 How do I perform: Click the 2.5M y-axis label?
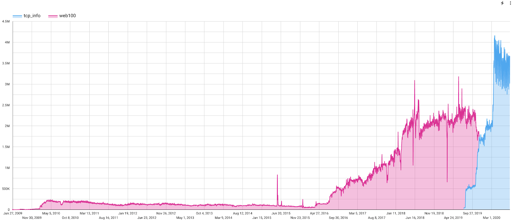[x=6, y=105]
